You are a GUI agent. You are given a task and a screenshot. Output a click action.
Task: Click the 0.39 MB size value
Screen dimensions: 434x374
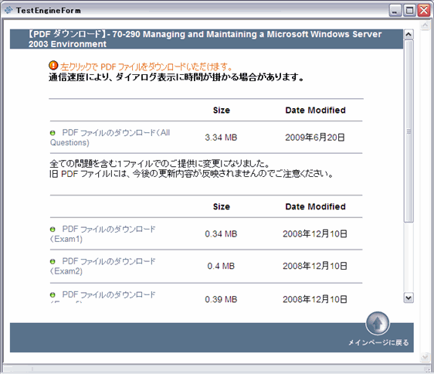click(x=221, y=299)
